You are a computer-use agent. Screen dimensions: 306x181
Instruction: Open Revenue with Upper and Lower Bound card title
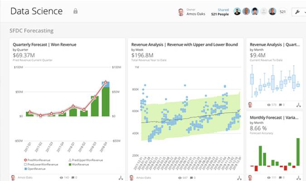(185, 45)
